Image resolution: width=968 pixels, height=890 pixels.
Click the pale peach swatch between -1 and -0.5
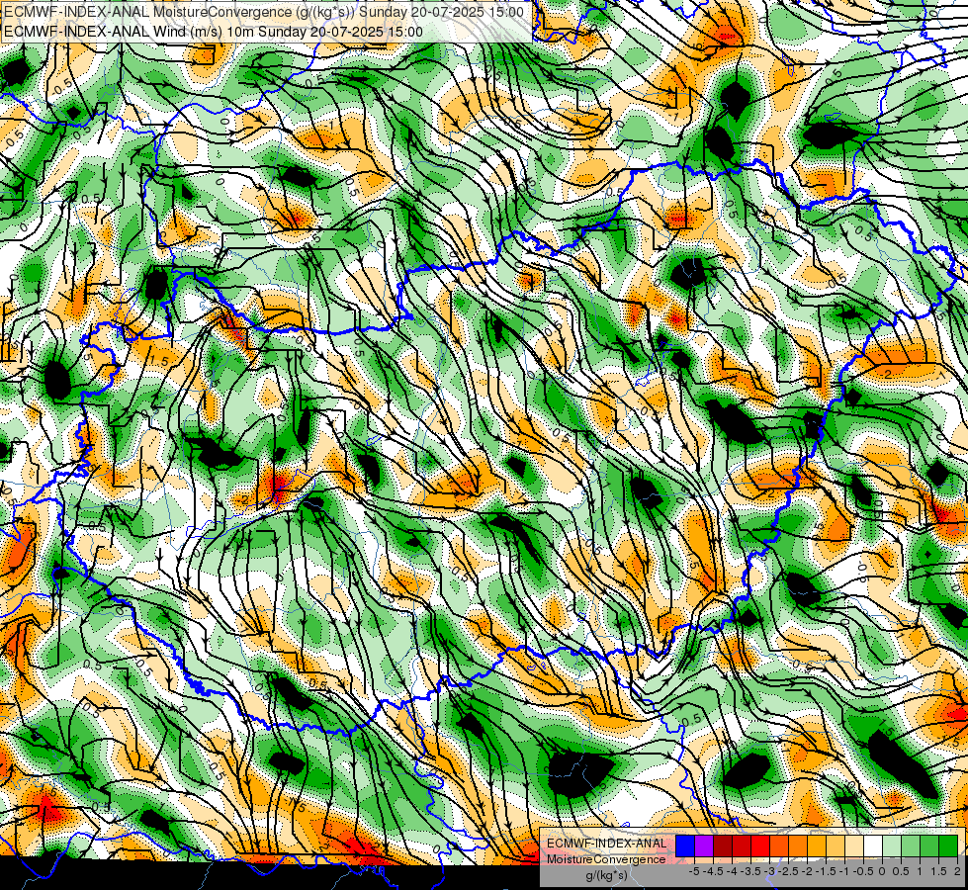coord(854,845)
